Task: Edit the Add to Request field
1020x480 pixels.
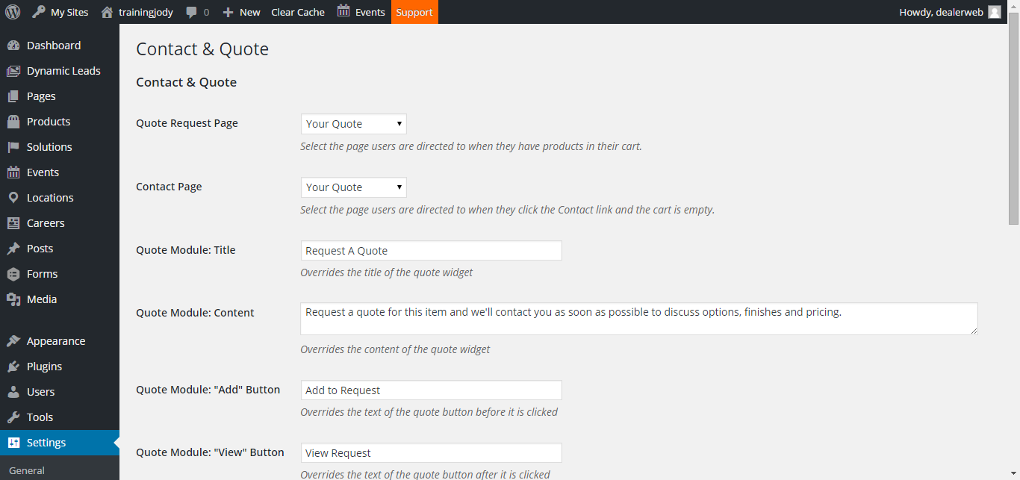Action: click(x=432, y=390)
